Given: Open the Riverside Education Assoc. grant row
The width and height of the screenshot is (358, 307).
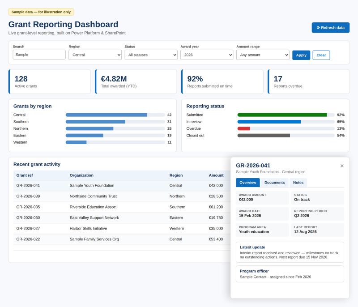Looking at the screenshot, I should tap(122, 207).
